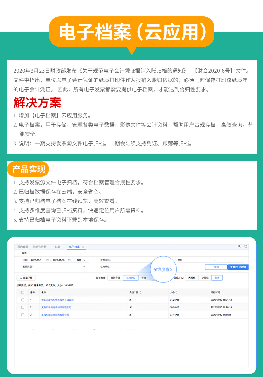Click the 查询已归档文件 button
This screenshot has width=263, height=377.
coord(238,267)
